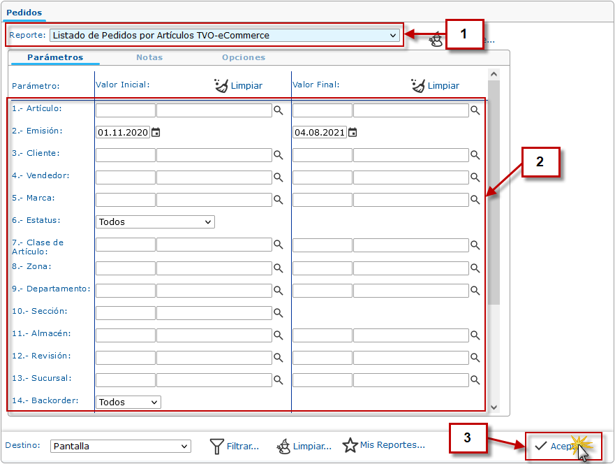Click Artículo initial code field

(126, 110)
